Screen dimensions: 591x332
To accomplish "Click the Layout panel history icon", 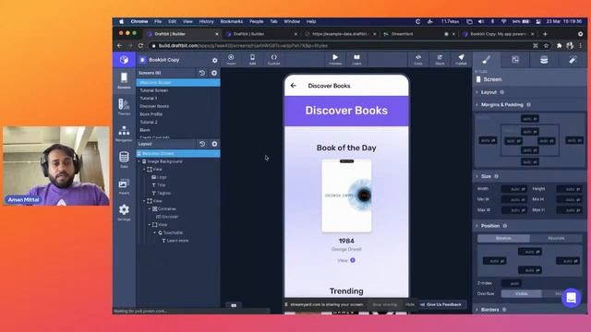I will (x=202, y=144).
